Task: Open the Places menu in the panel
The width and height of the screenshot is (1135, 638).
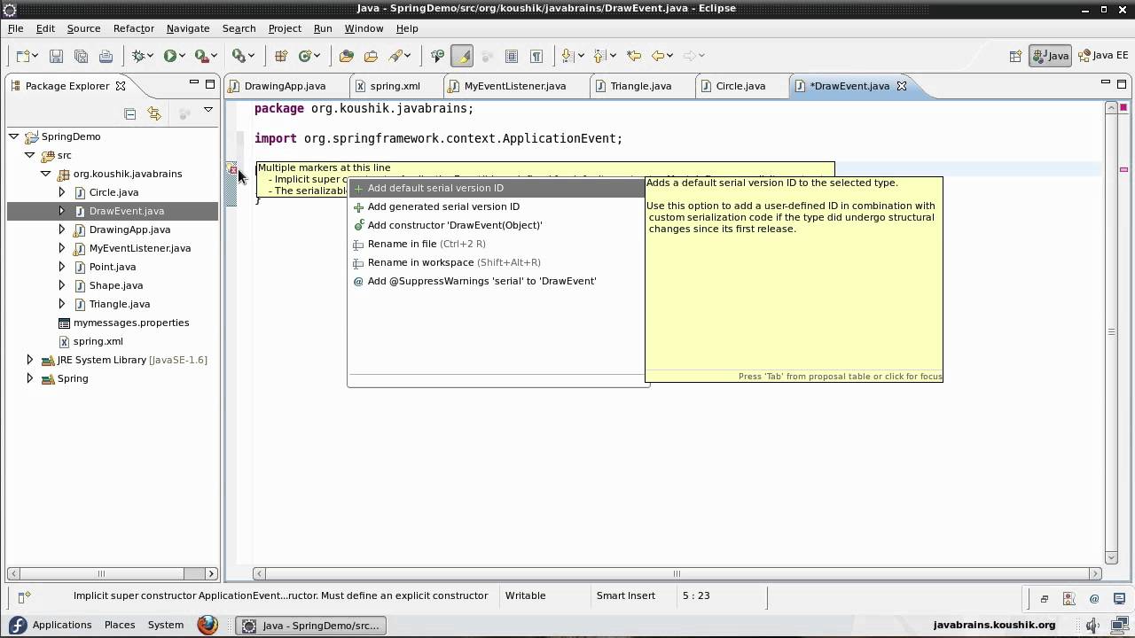Action: point(120,625)
